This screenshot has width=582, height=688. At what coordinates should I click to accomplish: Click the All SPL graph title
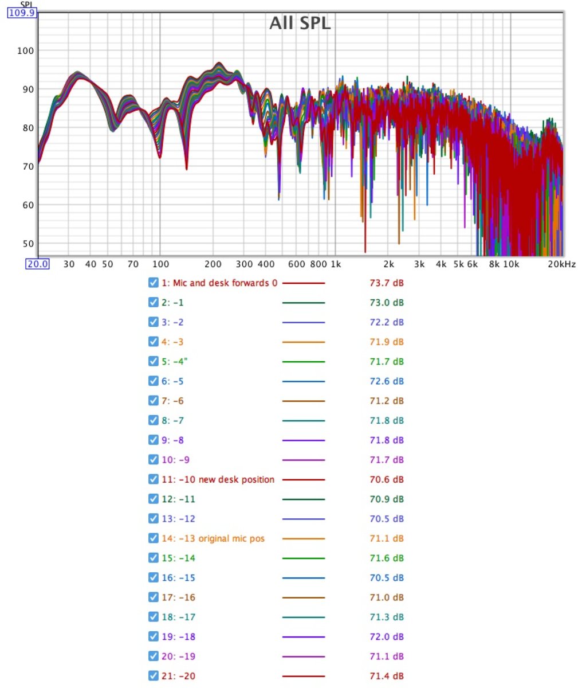tap(300, 24)
